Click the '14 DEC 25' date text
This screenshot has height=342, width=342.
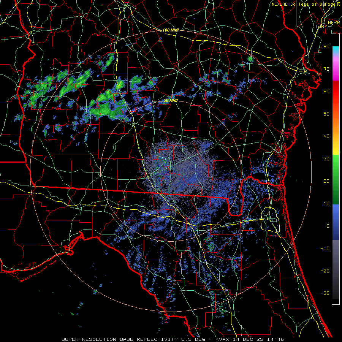pyautogui.click(x=249, y=339)
